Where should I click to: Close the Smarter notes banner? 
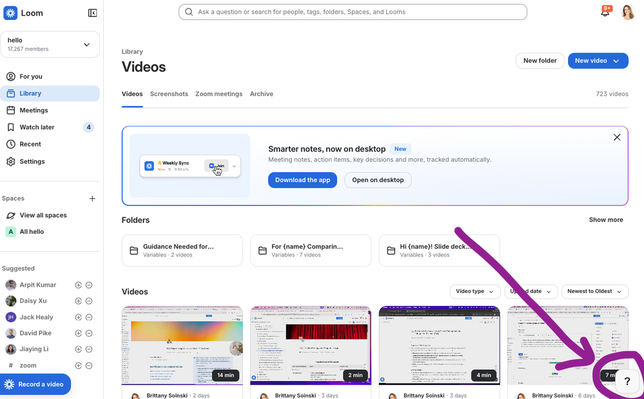tap(617, 138)
